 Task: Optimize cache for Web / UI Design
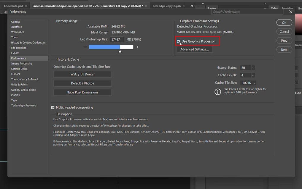click(x=82, y=74)
